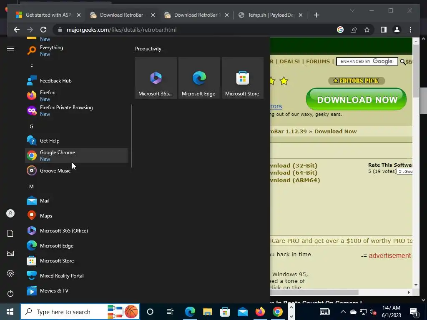The image size is (427, 320).
Task: Open the user account icon in Start sidebar
Action: point(10,213)
